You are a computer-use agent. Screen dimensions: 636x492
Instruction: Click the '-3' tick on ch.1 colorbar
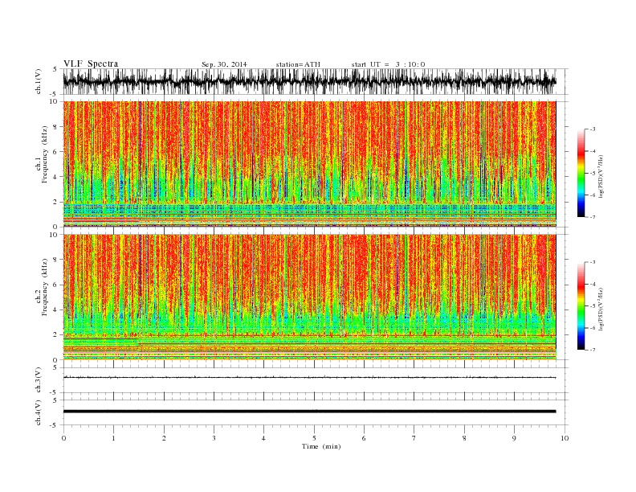pos(593,129)
